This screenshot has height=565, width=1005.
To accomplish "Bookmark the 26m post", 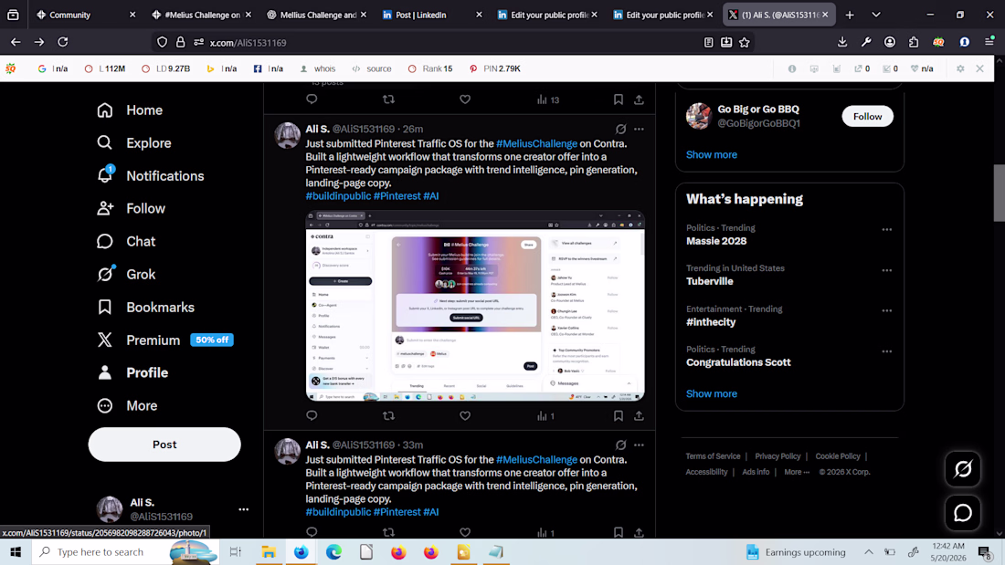I will 618,415.
